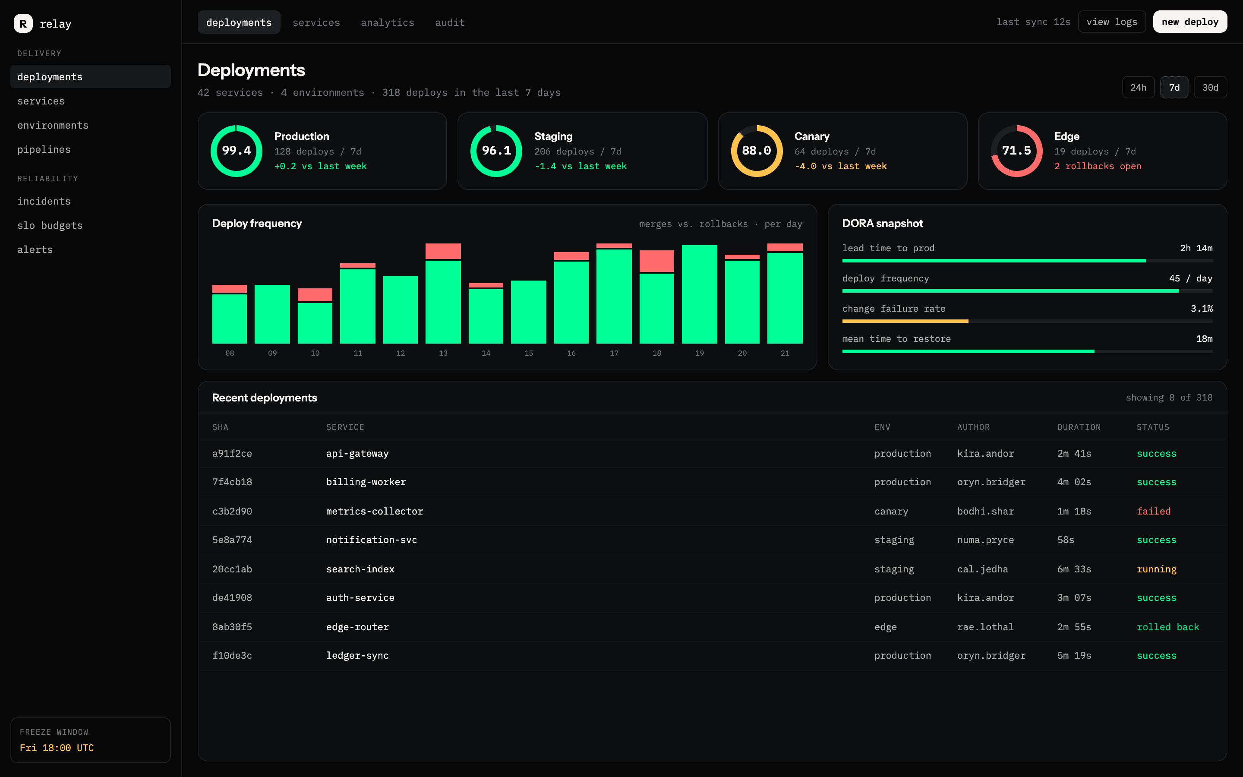Switch to the audit top tab
The height and width of the screenshot is (777, 1243).
point(449,22)
